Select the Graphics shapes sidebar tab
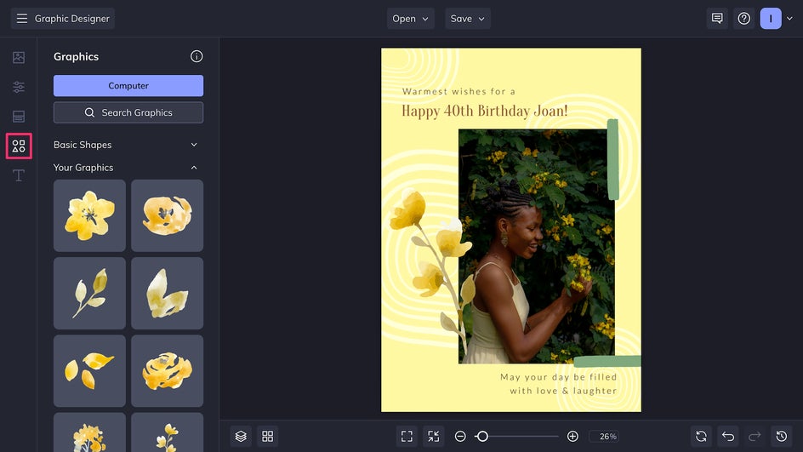Screen dimensions: 803x452 (x=19, y=146)
